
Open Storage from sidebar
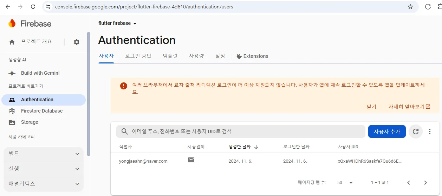(x=30, y=122)
